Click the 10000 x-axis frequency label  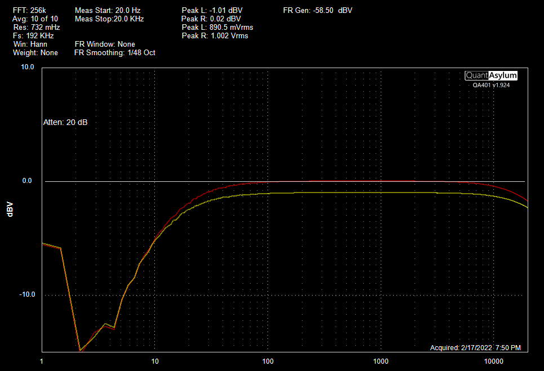point(494,361)
